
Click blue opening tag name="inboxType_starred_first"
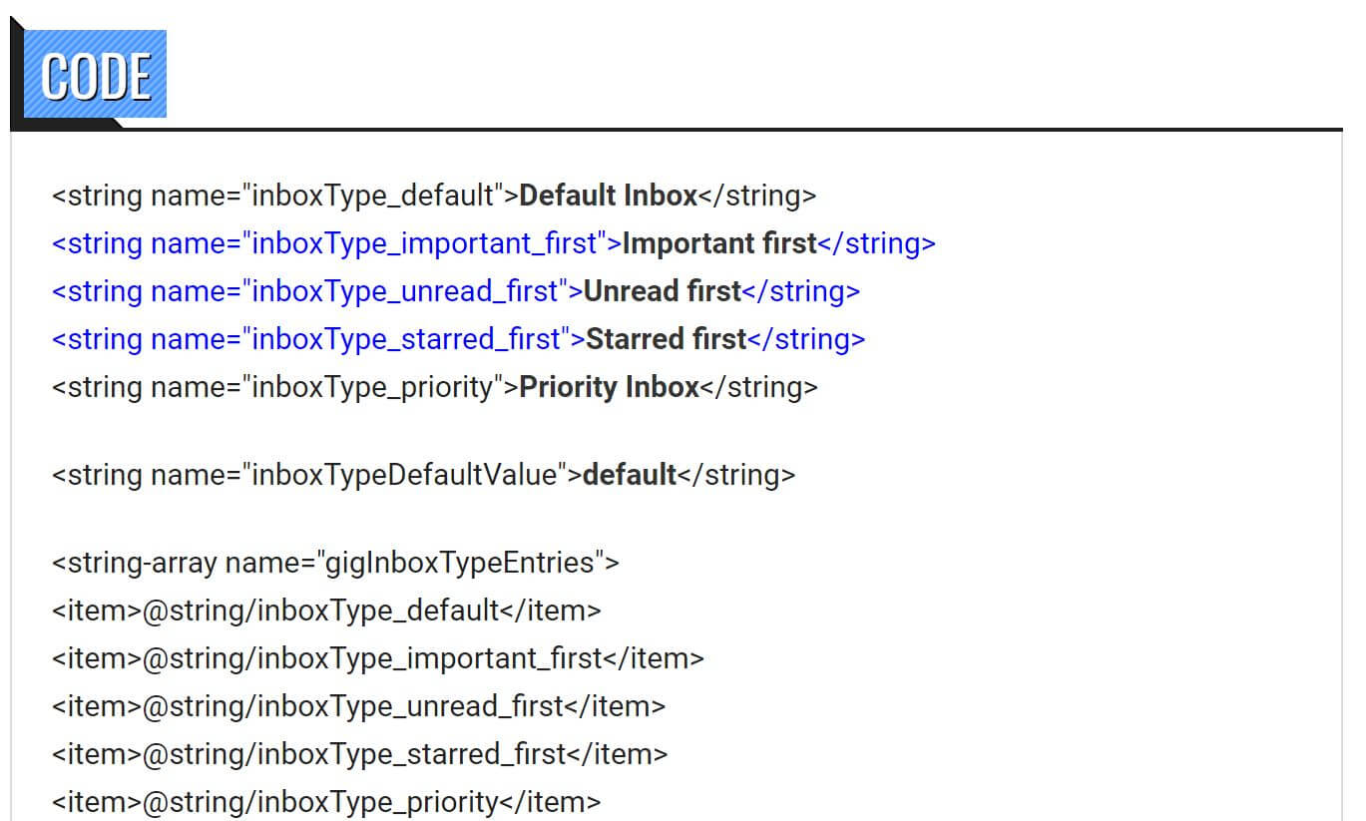tap(318, 339)
